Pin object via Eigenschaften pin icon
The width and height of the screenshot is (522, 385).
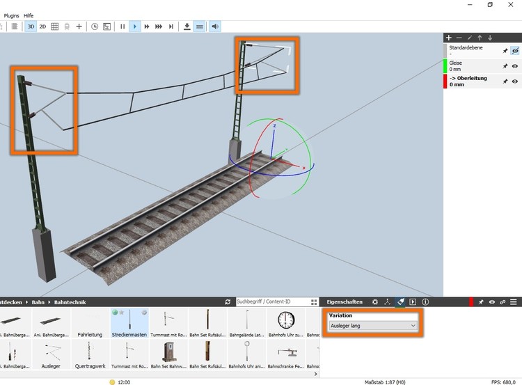coord(481,302)
